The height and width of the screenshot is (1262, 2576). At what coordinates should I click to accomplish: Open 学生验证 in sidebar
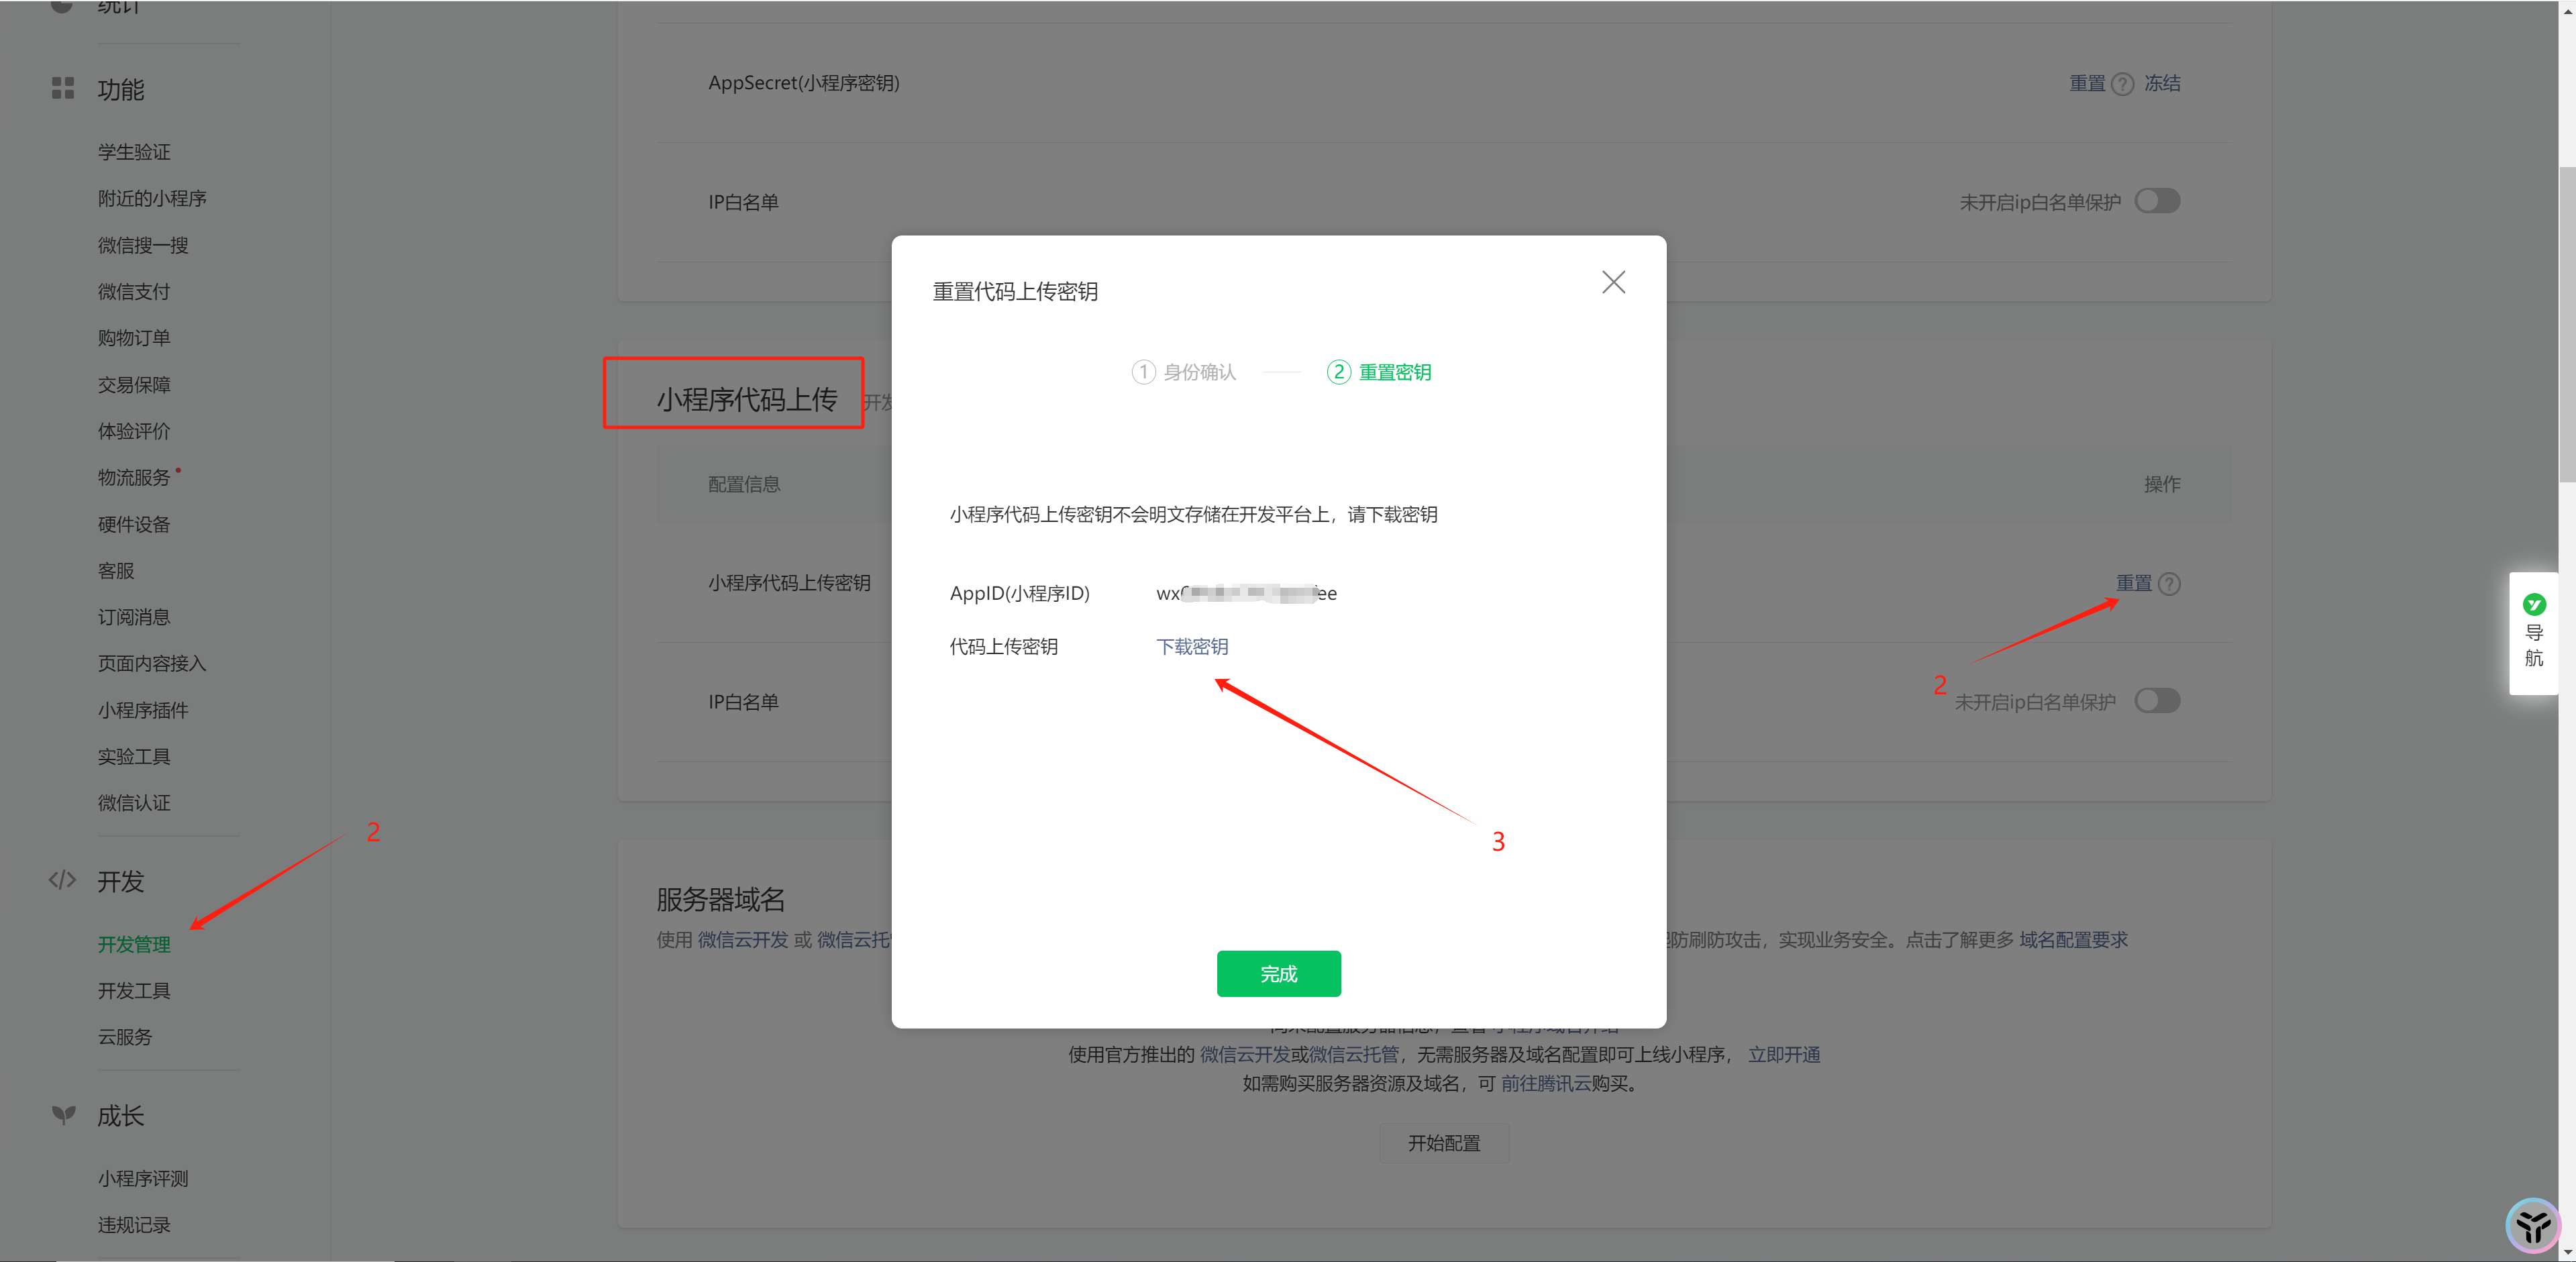(x=134, y=152)
